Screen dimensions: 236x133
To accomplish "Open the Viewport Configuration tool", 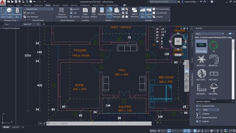I will pyautogui.click(x=62, y=13).
